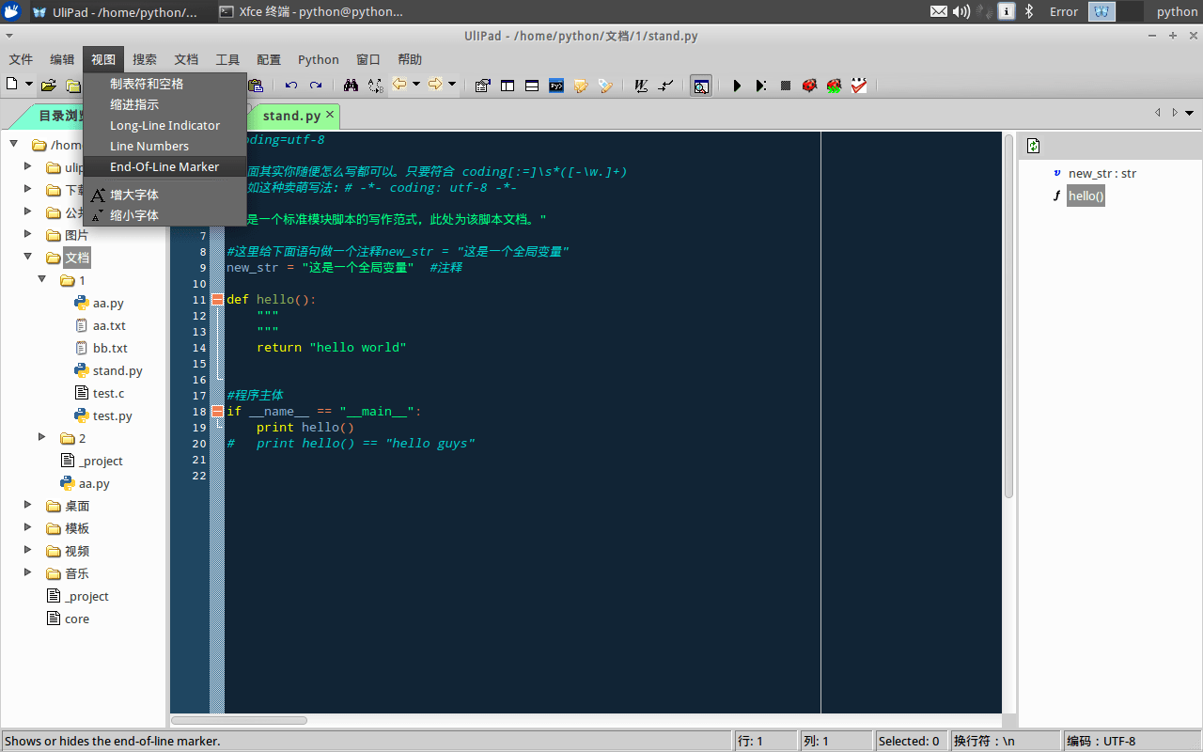Viewport: 1203px width, 752px height.
Task: Select bb.txt in the directory tree
Action: (x=110, y=348)
